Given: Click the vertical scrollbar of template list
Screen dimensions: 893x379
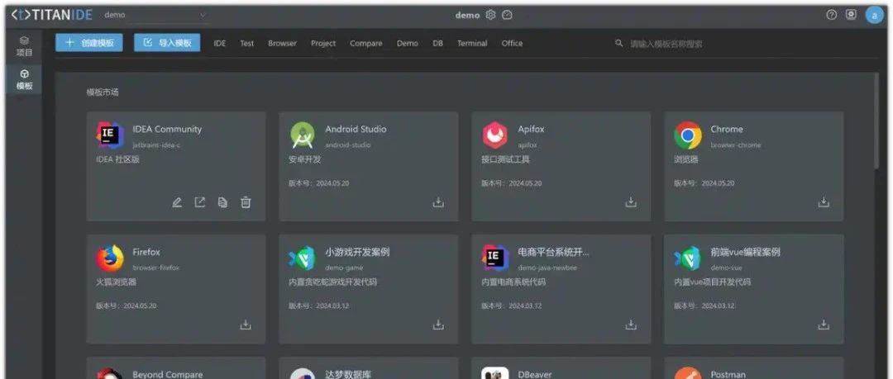Looking at the screenshot, I should click(x=876, y=120).
